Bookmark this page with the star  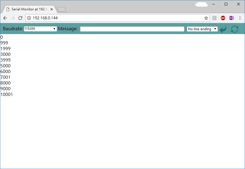pos(206,18)
